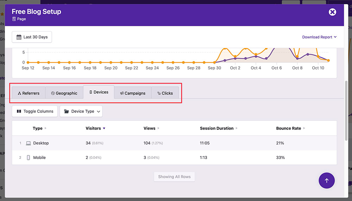Open the Download Report dropdown
Image resolution: width=352 pixels, height=201 pixels.
point(319,37)
